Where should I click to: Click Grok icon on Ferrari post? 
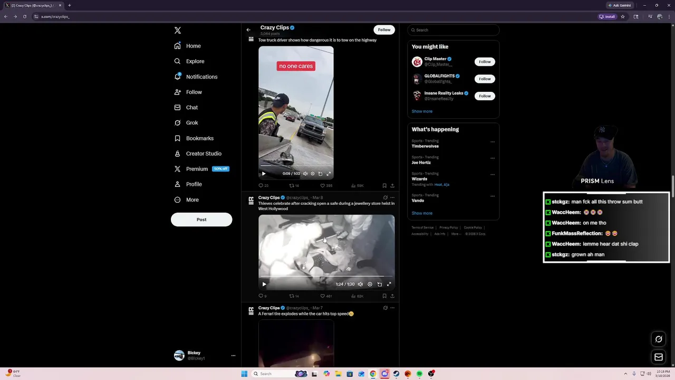tap(385, 308)
